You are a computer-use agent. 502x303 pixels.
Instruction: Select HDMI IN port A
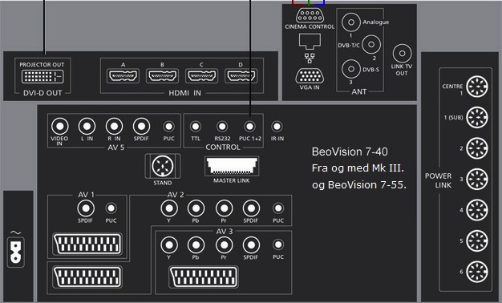coord(123,76)
